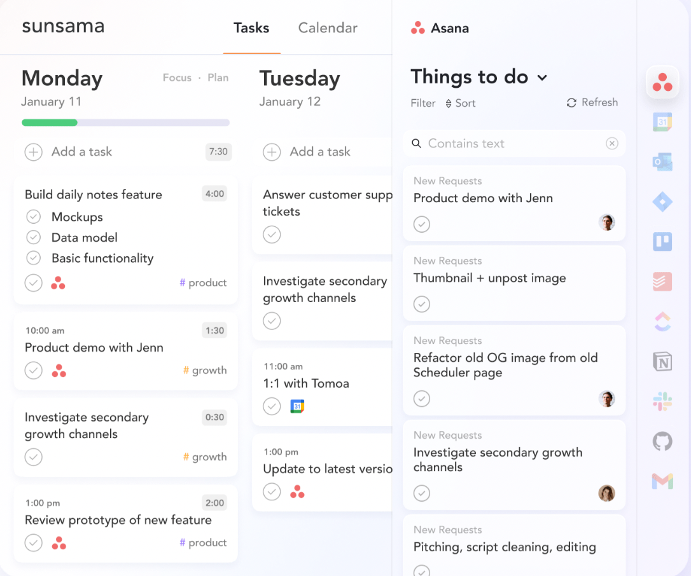Open the Outlook integration in sidebar
This screenshot has height=576, width=691.
(662, 162)
